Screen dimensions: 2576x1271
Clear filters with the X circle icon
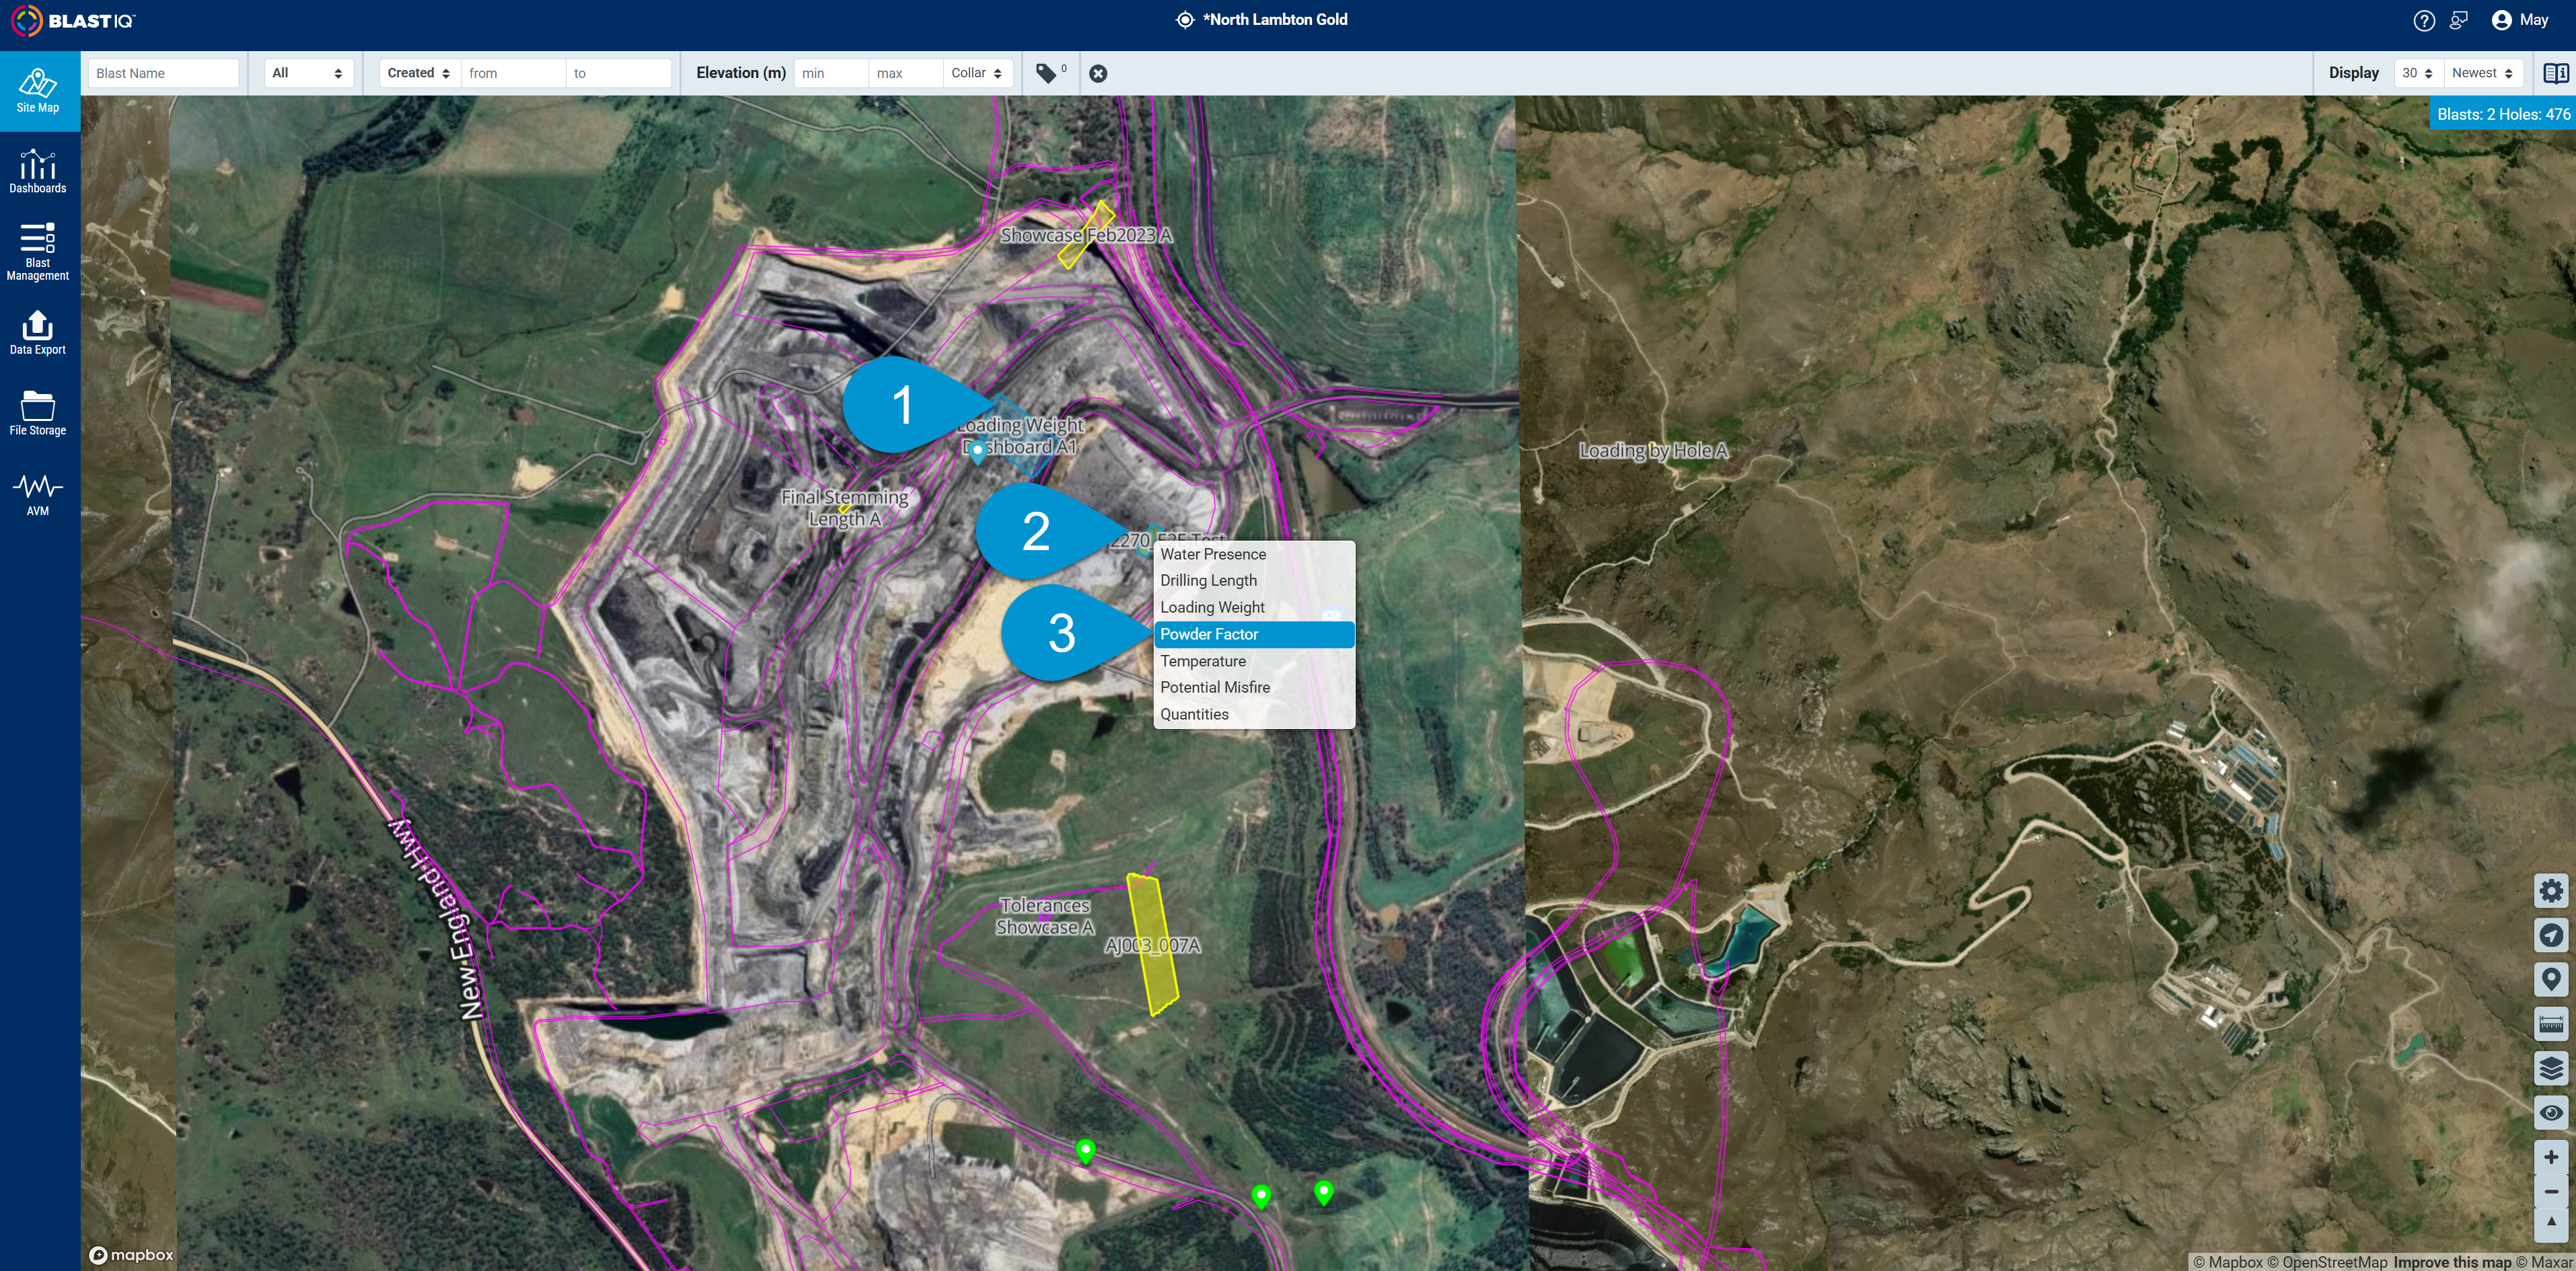(1098, 73)
